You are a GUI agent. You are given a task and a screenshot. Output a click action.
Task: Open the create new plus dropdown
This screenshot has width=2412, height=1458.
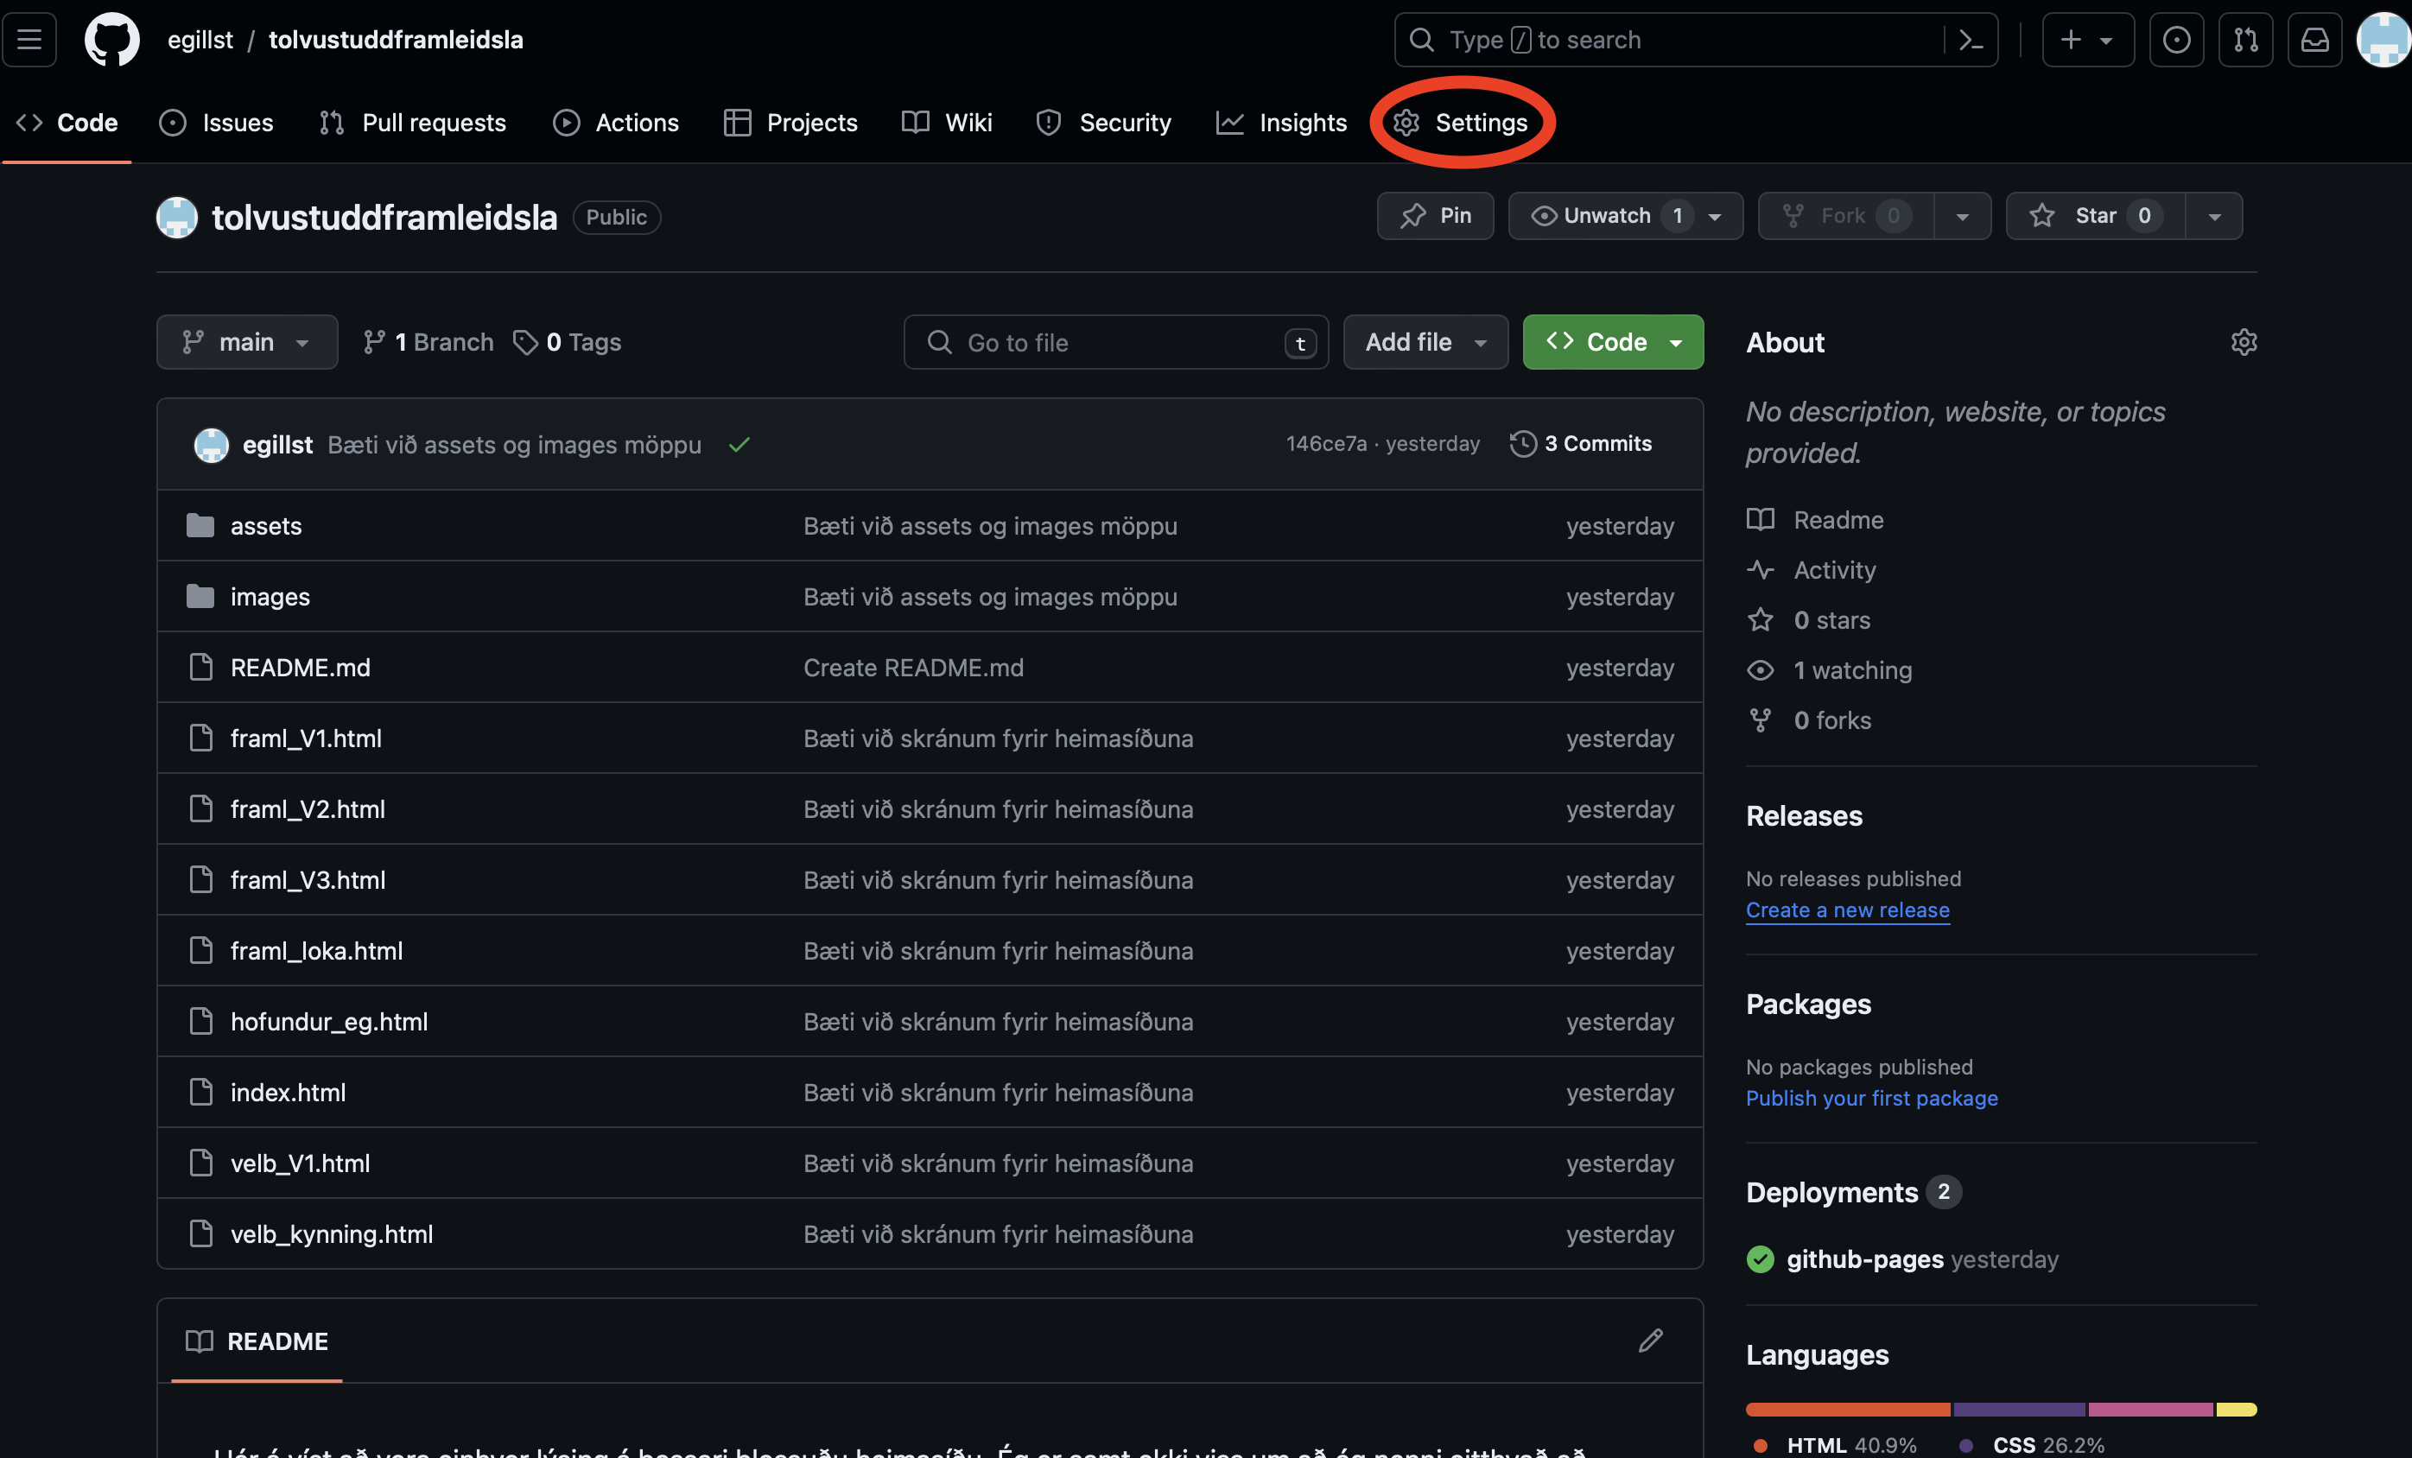(2088, 40)
